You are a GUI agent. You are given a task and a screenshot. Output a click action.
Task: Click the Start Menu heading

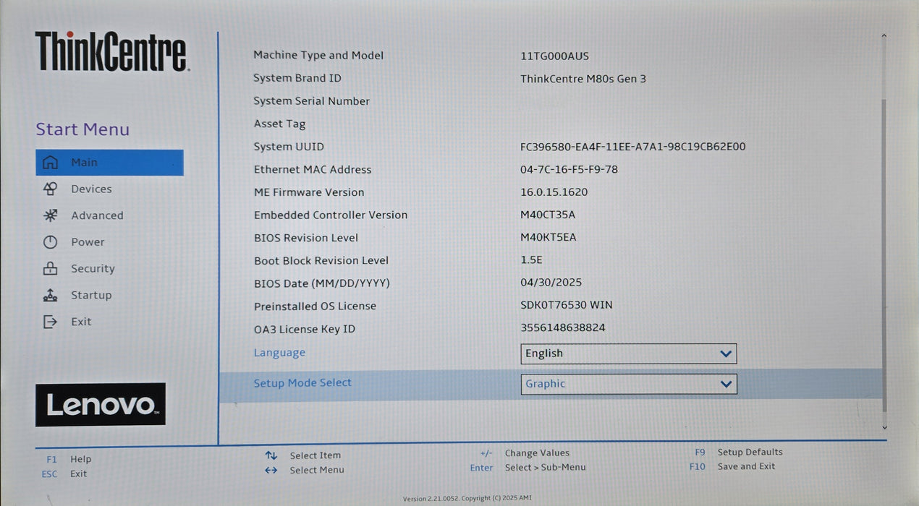(82, 129)
